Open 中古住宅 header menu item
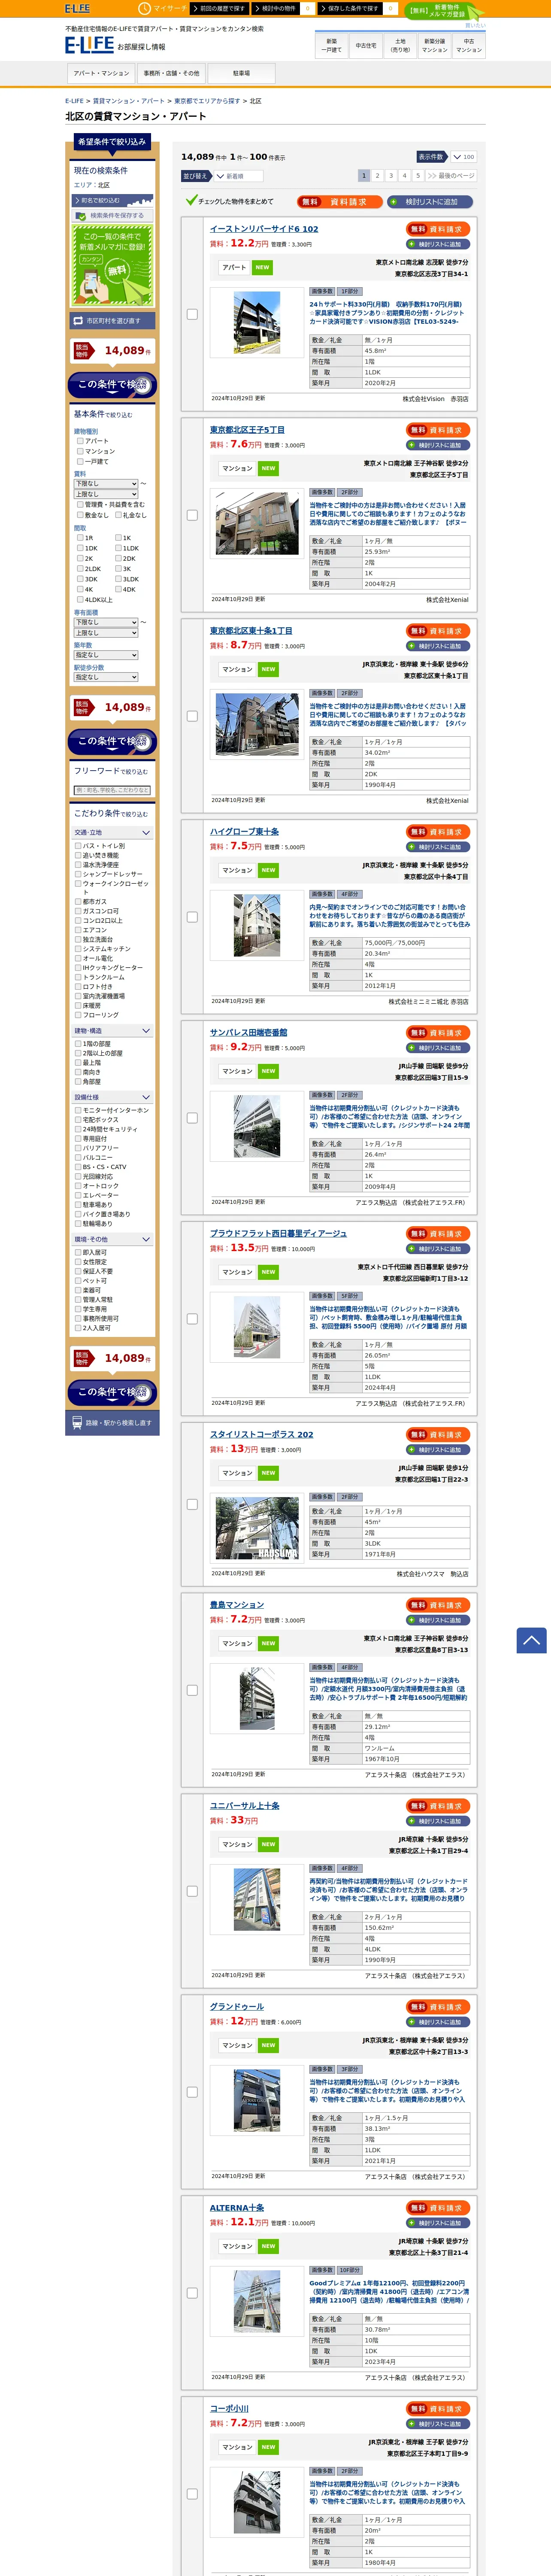The image size is (551, 2576). pyautogui.click(x=366, y=45)
